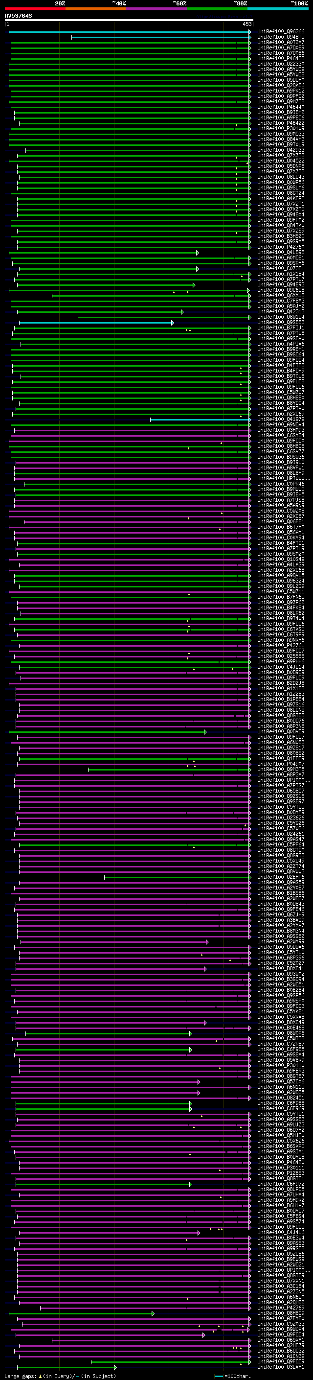Open hit UniRef100_A0T2X7
The image size is (313, 1380).
point(281,42)
